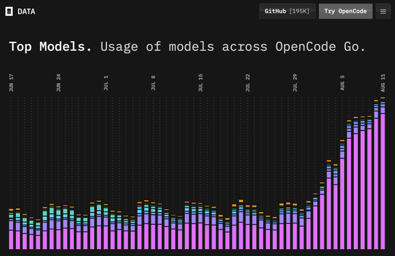The width and height of the screenshot is (395, 256).
Task: Select the AUG 11 date label
Action: pyautogui.click(x=383, y=83)
